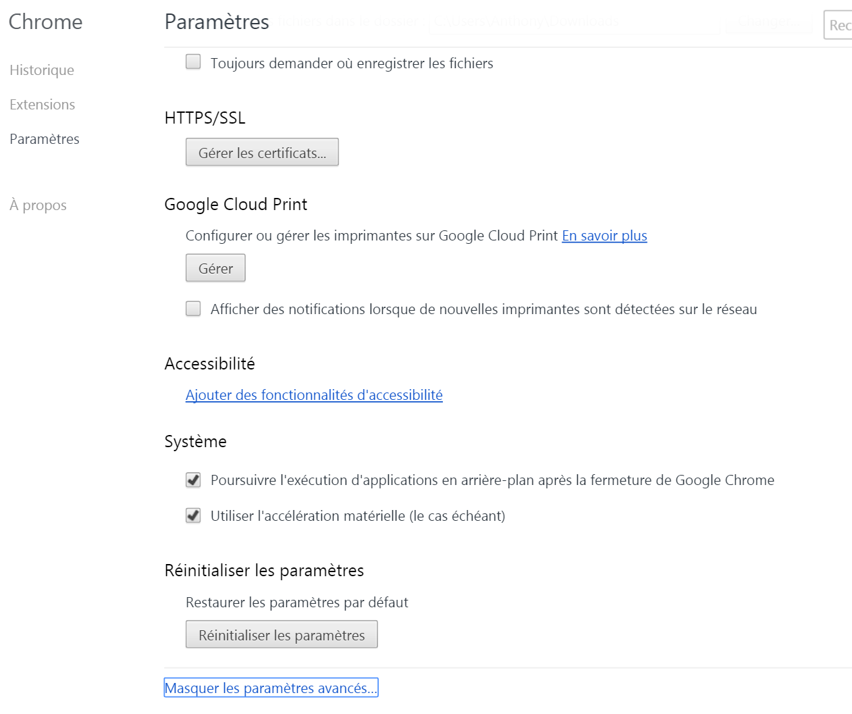The height and width of the screenshot is (714, 852).
Task: Open 'En savoir plus' Cloud Print link
Action: (604, 236)
